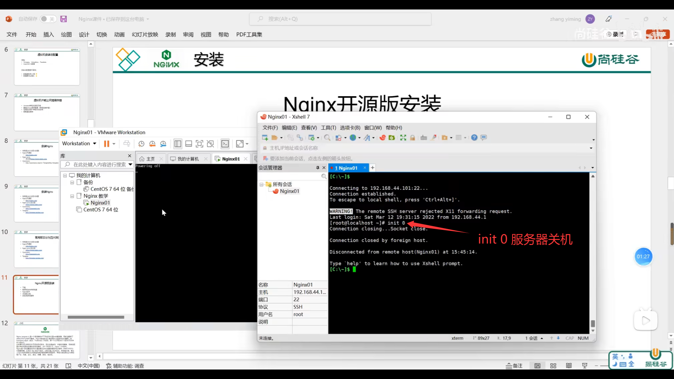Pin the session manager panel
This screenshot has width=674, height=379.
pyautogui.click(x=317, y=168)
